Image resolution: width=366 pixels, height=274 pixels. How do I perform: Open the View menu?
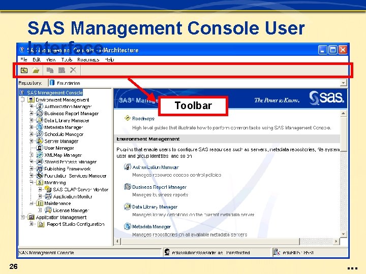pyautogui.click(x=51, y=59)
